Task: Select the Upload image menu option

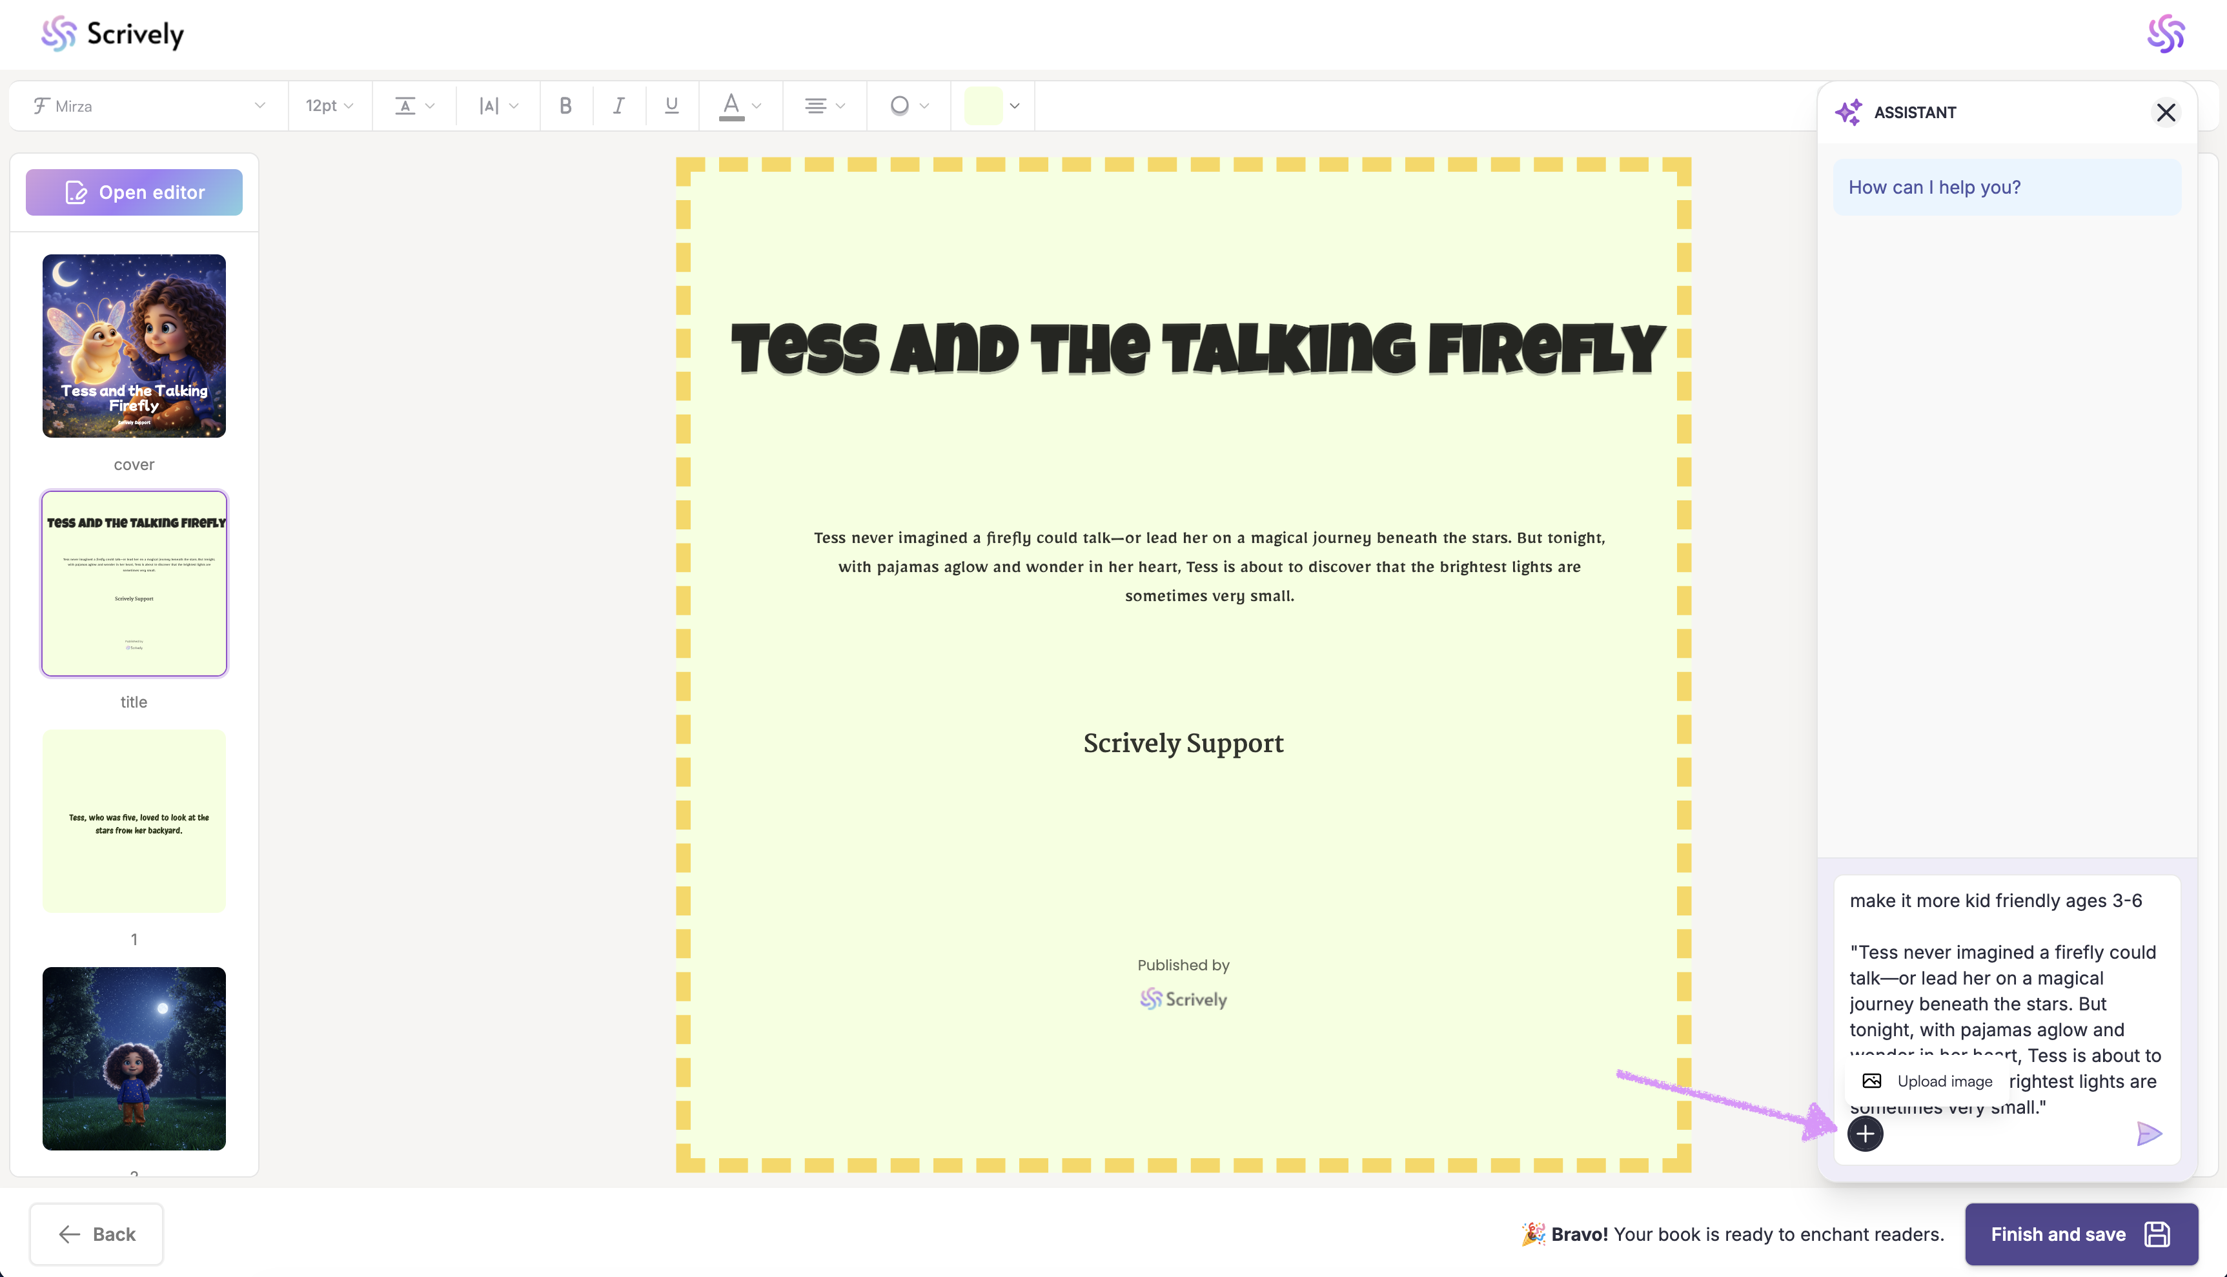Action: (x=1928, y=1081)
